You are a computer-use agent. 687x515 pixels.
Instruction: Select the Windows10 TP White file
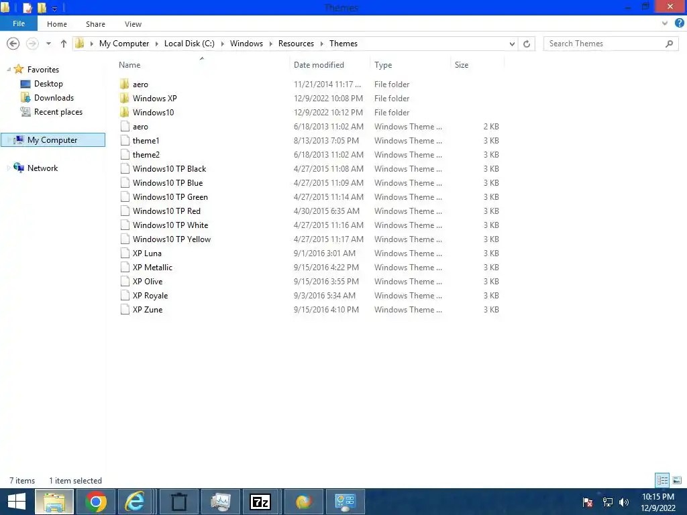pos(170,225)
